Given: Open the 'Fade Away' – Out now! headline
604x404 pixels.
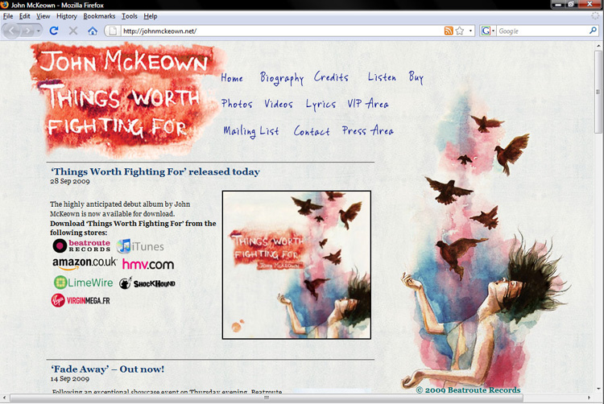Looking at the screenshot, I should coord(107,369).
